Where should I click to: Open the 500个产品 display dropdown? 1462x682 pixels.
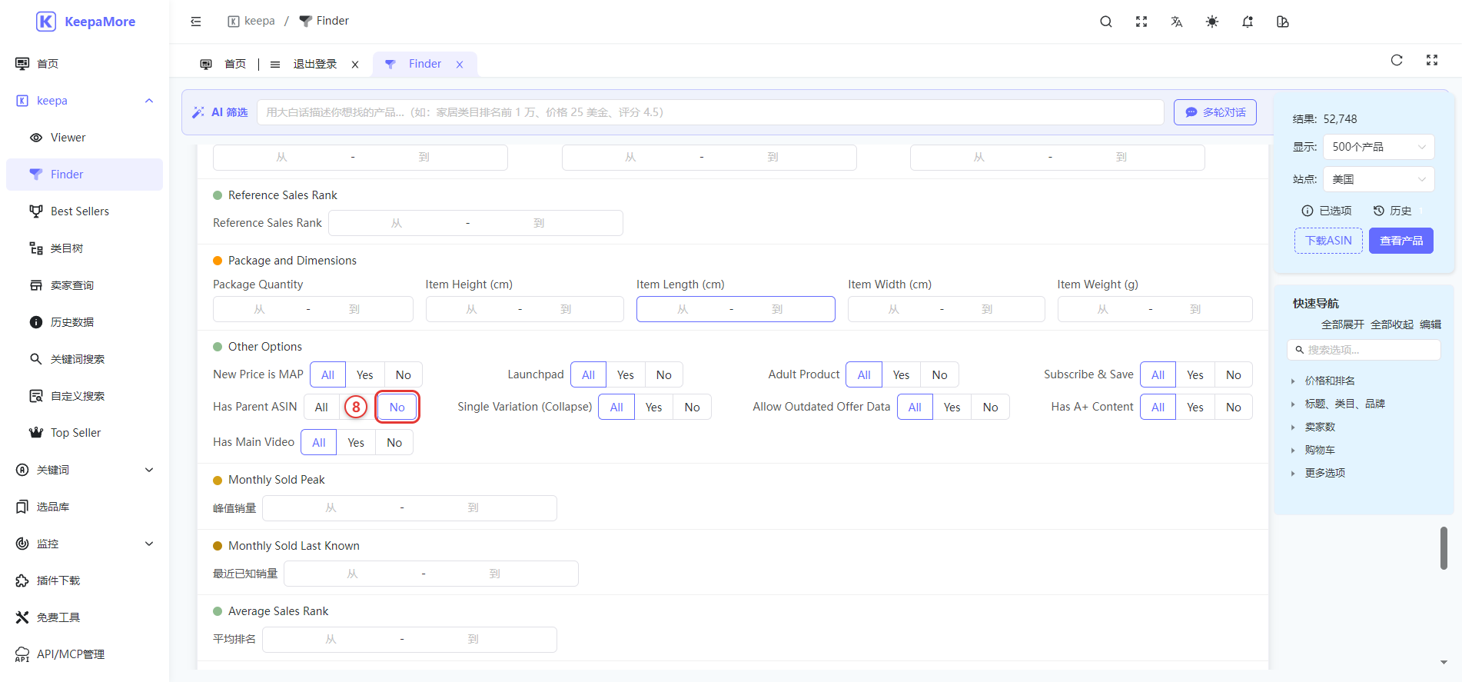[1379, 147]
